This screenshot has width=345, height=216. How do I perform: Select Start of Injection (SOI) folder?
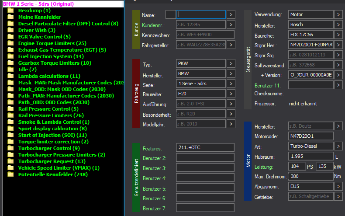[x=52, y=135]
